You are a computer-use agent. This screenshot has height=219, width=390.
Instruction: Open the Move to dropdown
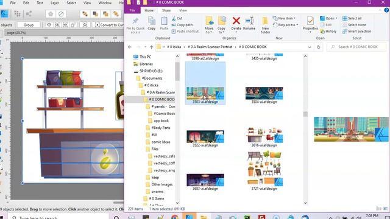[x=209, y=25]
